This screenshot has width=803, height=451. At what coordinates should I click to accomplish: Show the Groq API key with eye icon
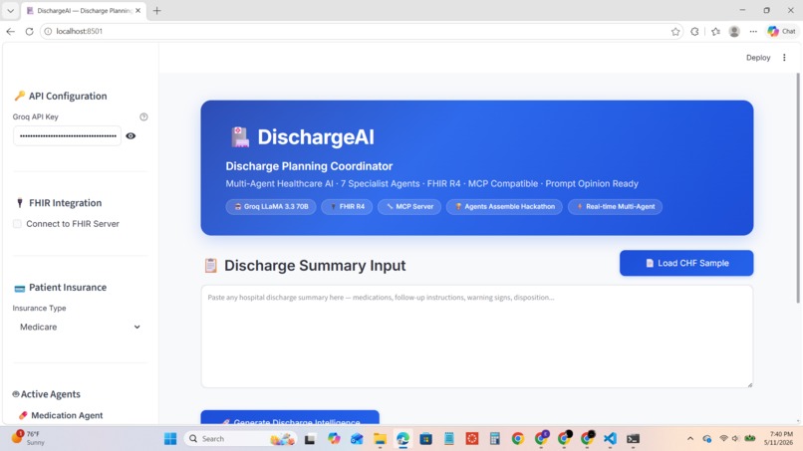(131, 135)
